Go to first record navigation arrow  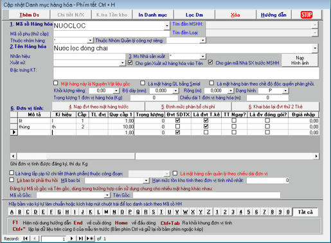(25, 239)
